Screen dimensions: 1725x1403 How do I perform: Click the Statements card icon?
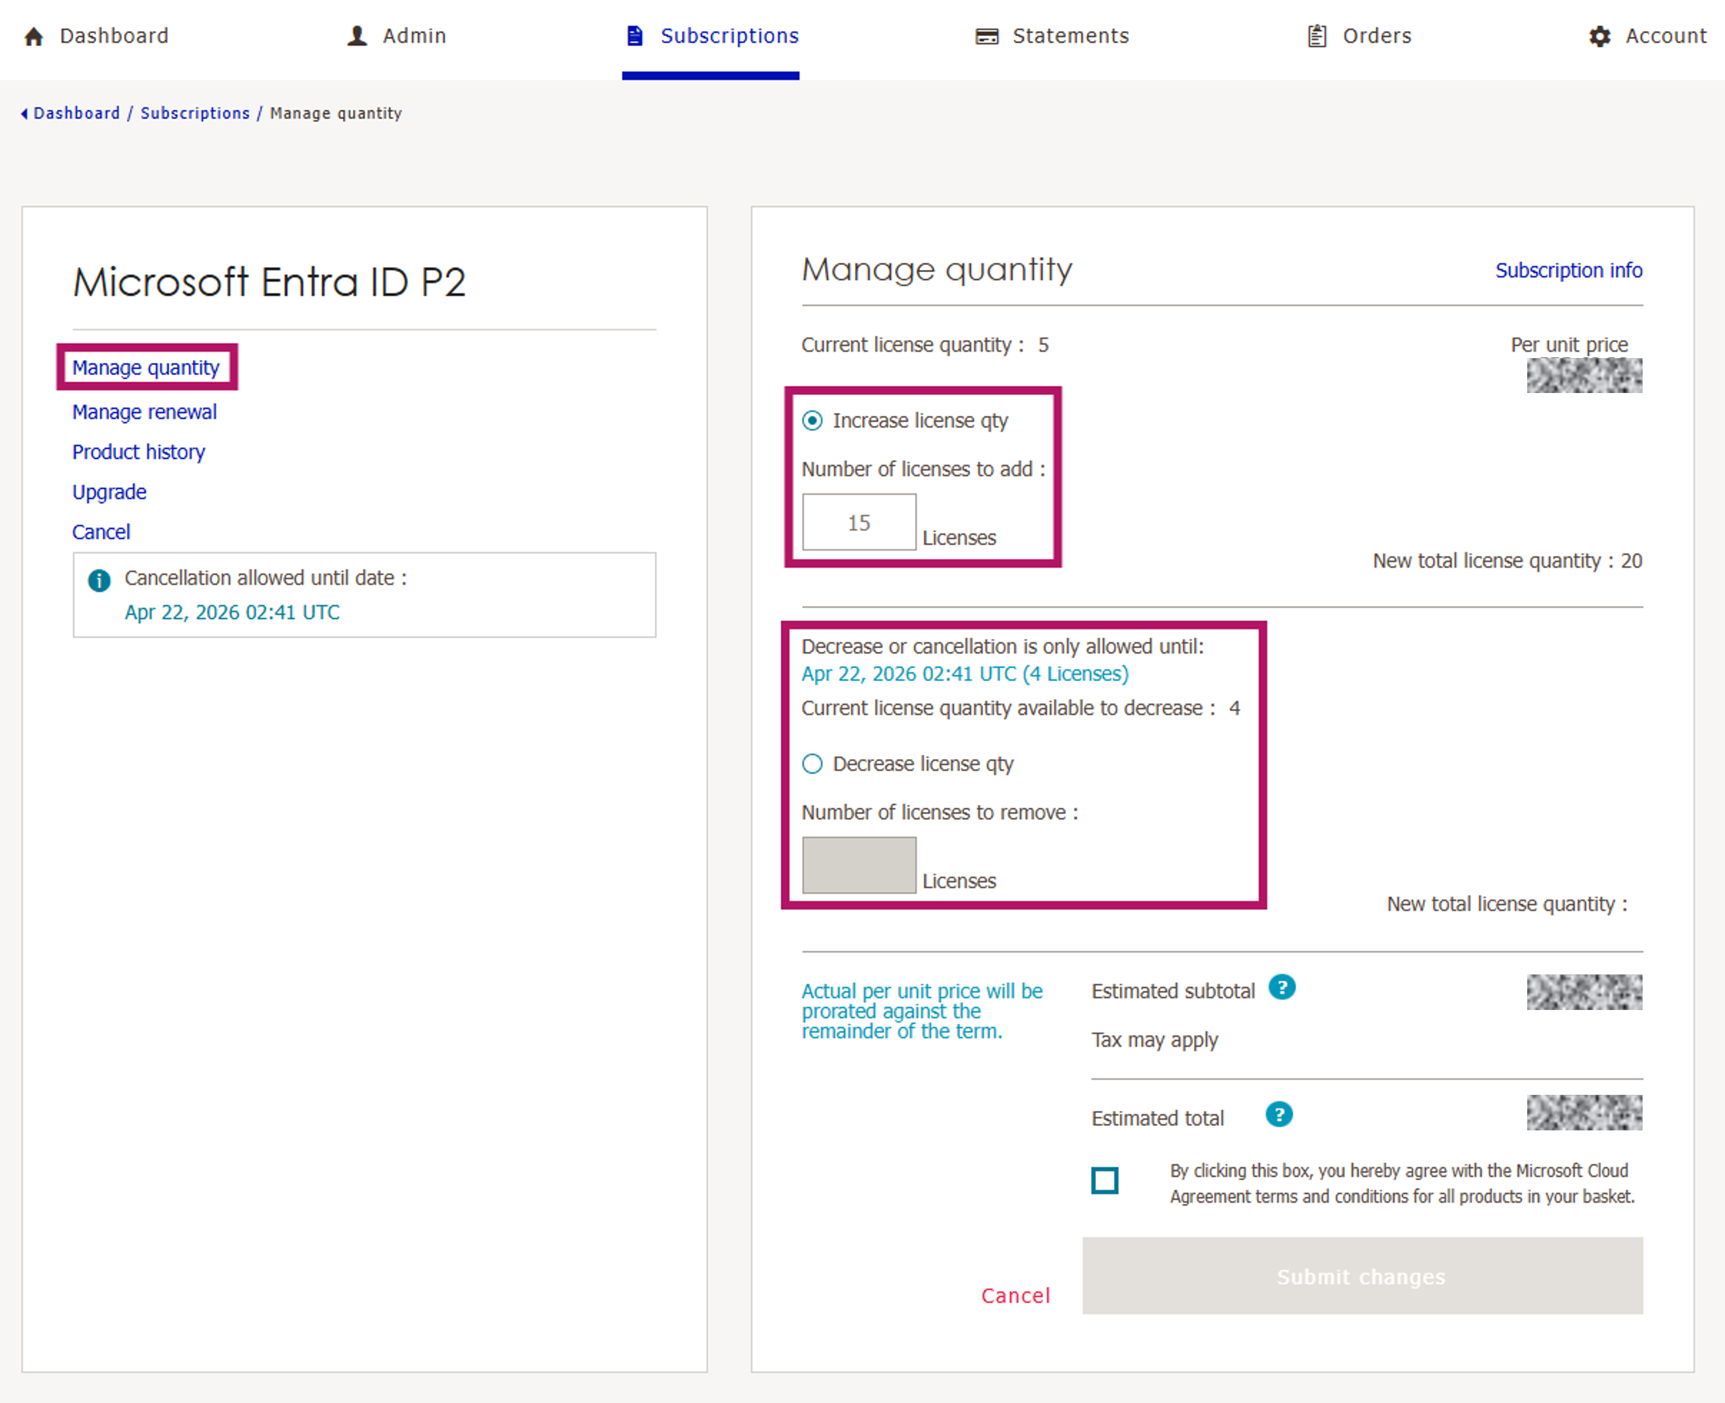(x=987, y=36)
